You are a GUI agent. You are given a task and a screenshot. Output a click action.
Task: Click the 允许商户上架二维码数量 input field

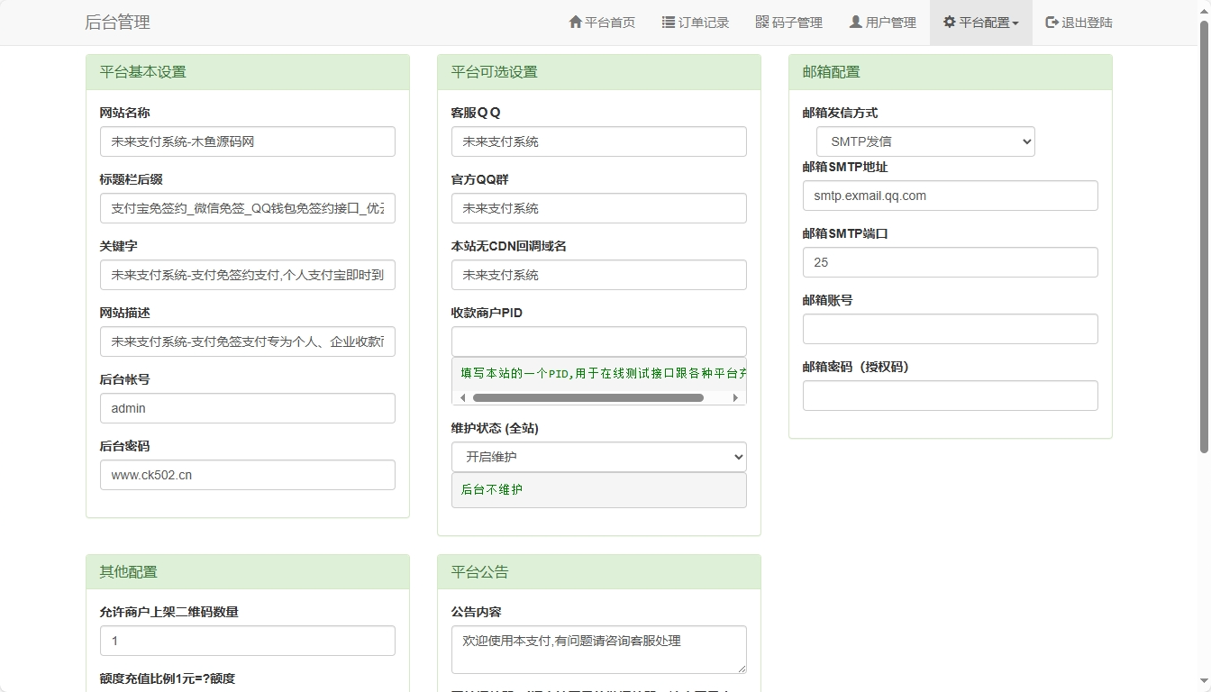point(248,641)
